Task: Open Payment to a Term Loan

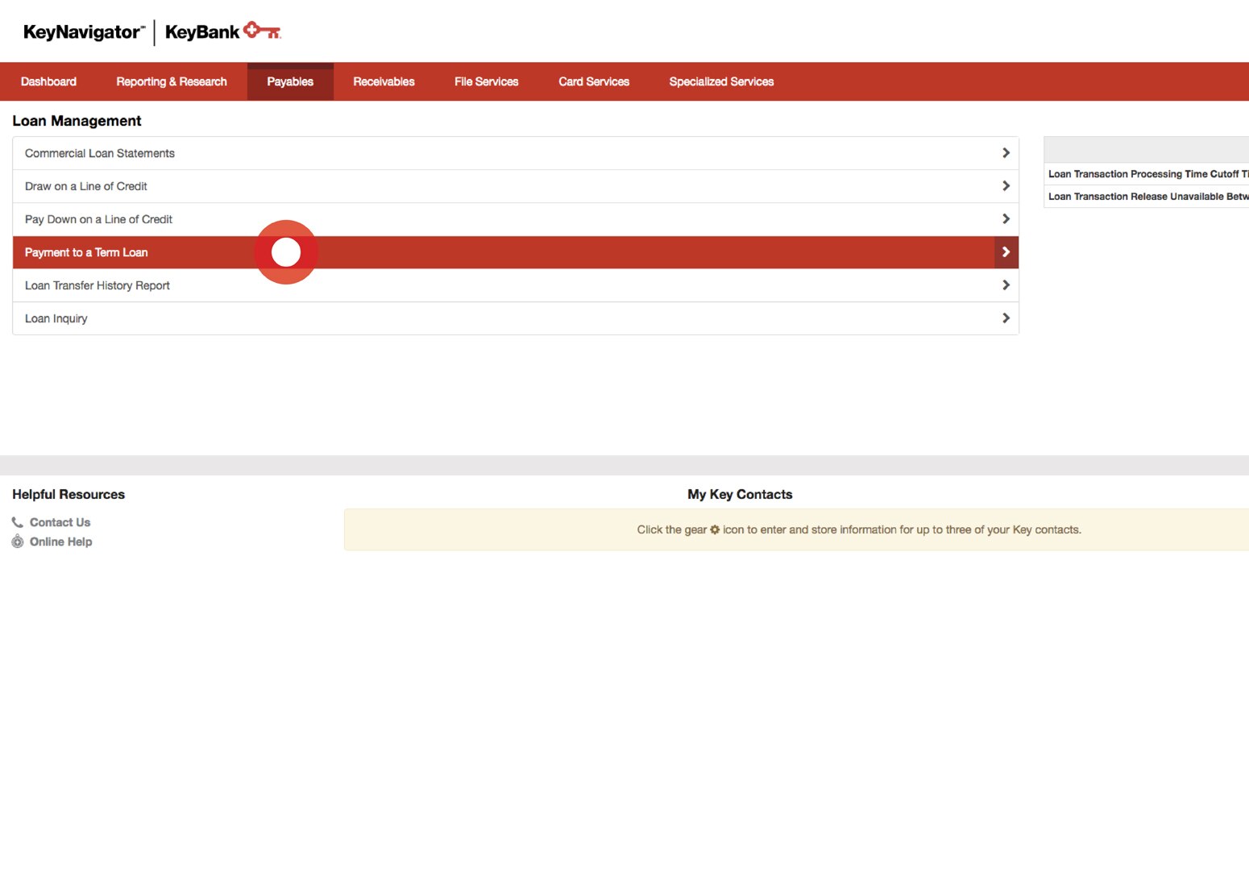Action: click(86, 251)
